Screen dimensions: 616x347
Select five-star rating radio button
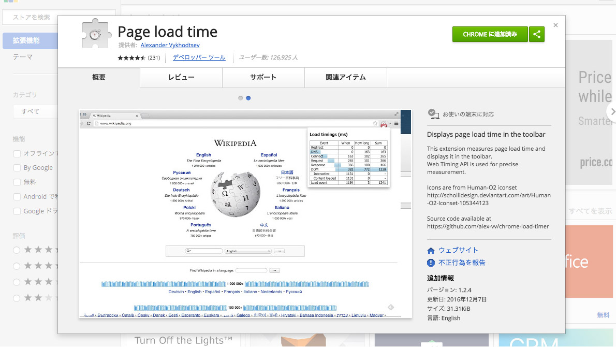click(x=17, y=250)
